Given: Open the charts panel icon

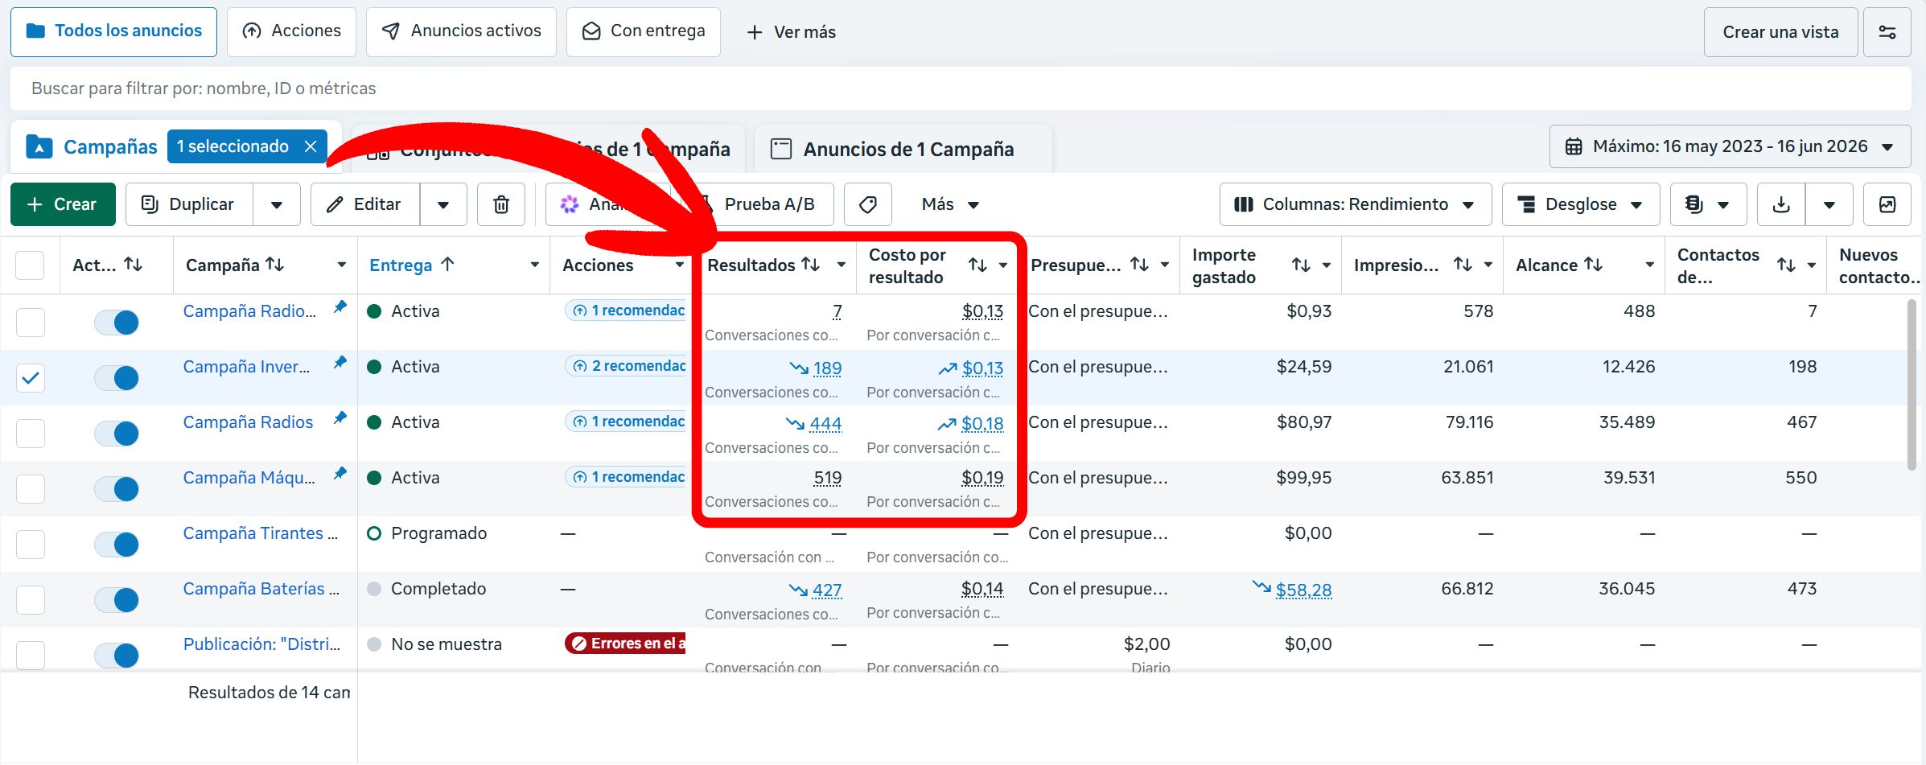Looking at the screenshot, I should tap(1887, 204).
